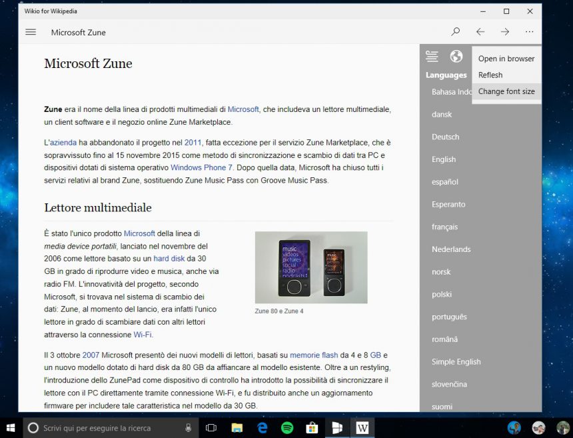This screenshot has width=573, height=438.
Task: Choose Deutsch in the Languages panel
Action: pos(445,137)
